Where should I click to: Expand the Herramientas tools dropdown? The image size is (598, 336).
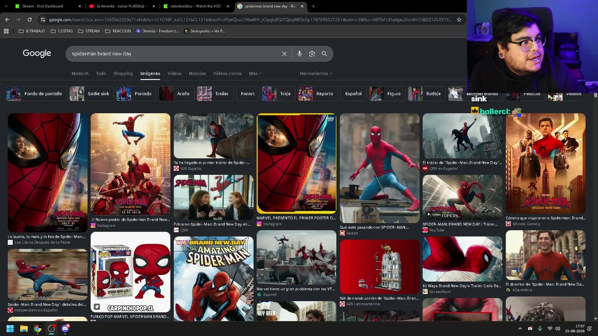pyautogui.click(x=316, y=73)
